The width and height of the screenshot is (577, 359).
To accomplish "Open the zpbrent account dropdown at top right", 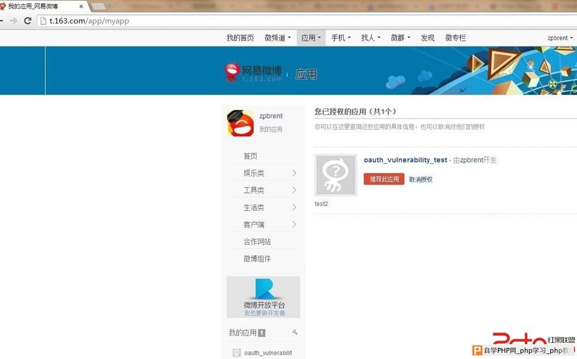I will coord(560,38).
